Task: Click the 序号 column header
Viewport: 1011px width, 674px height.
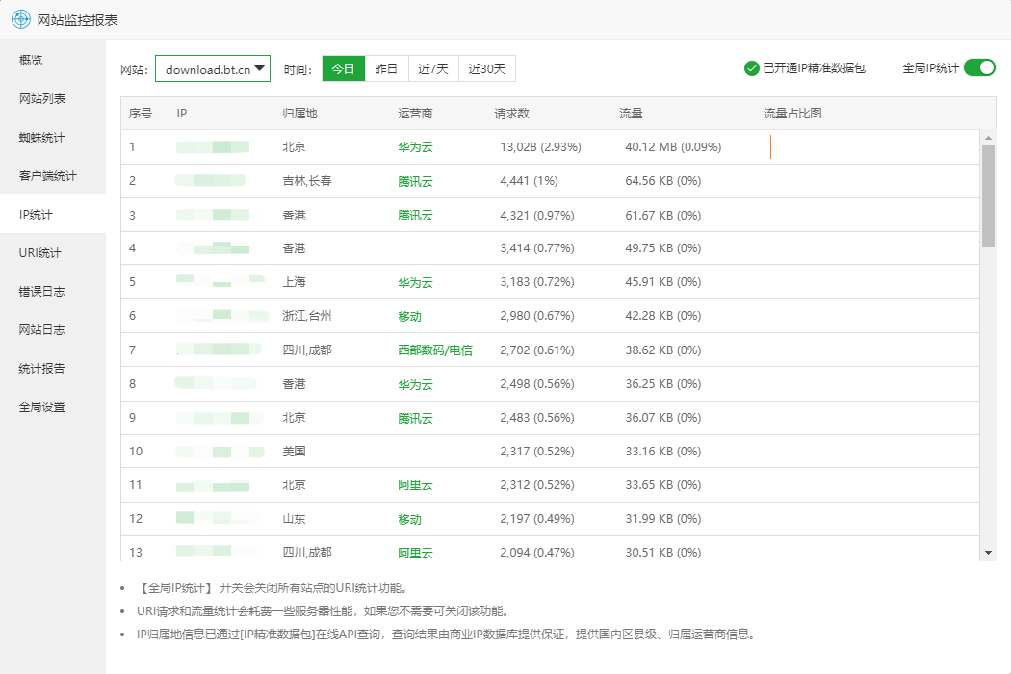Action: point(140,114)
